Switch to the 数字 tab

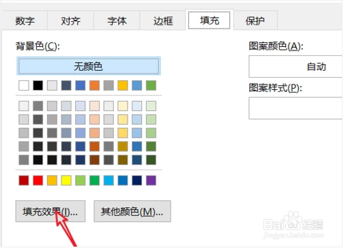[x=25, y=21]
